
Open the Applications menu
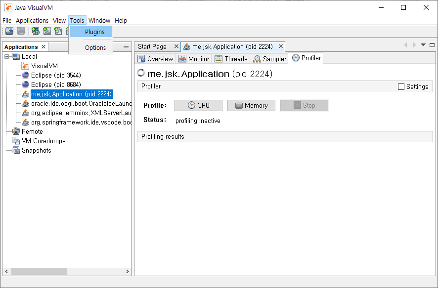pyautogui.click(x=32, y=21)
